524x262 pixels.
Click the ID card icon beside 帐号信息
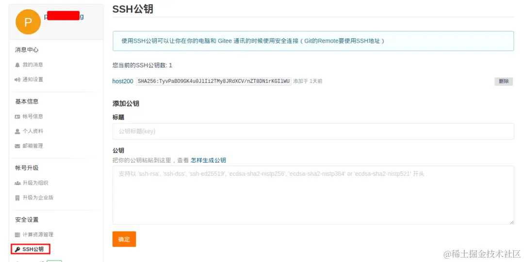pos(17,117)
